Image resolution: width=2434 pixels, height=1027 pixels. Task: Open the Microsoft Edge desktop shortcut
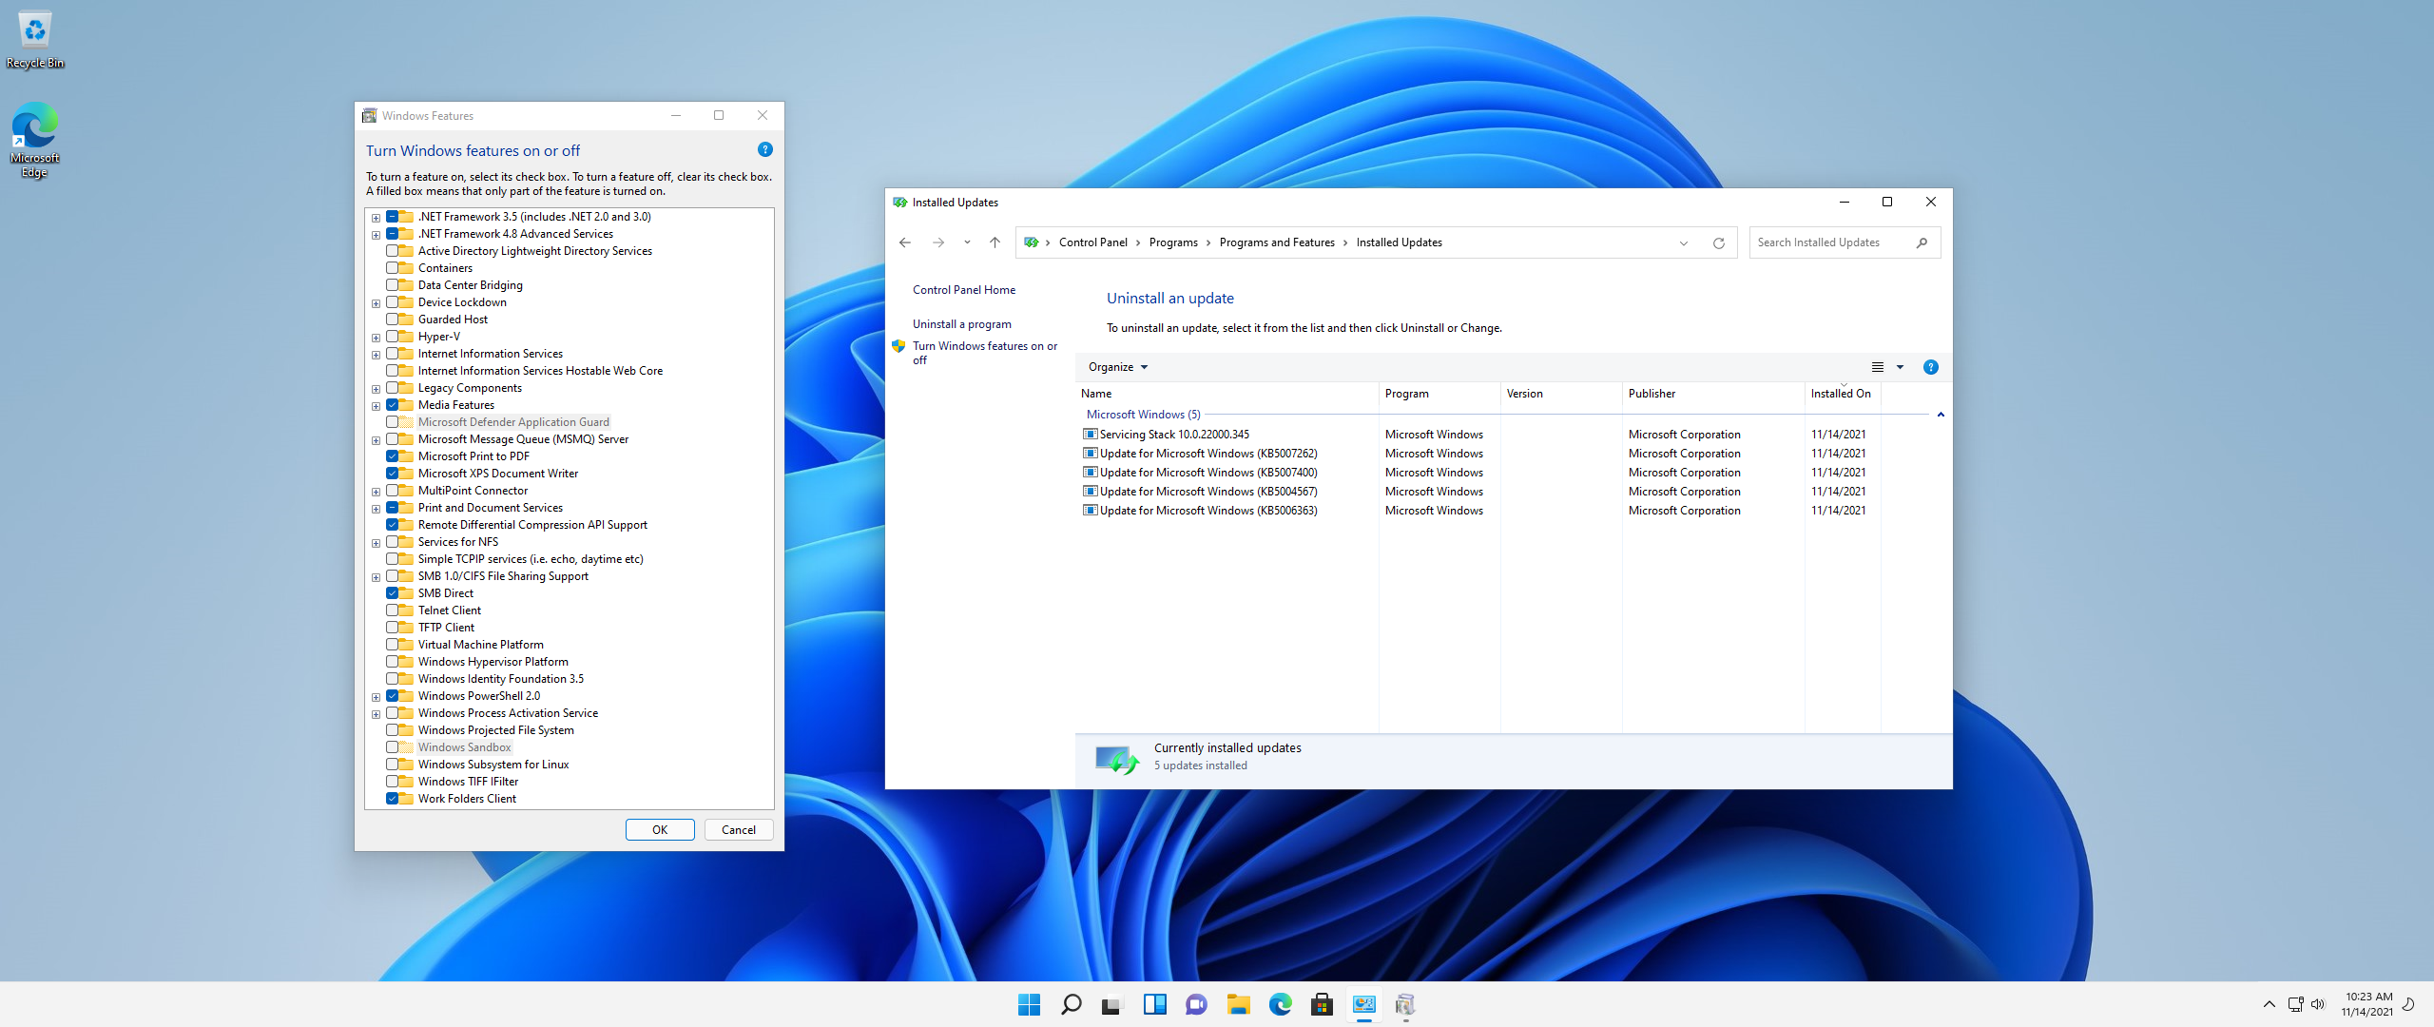coord(35,140)
